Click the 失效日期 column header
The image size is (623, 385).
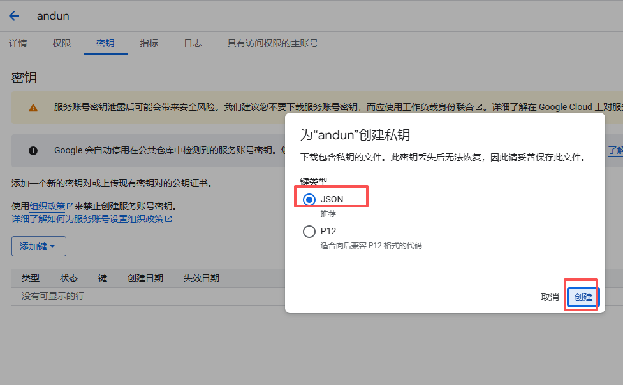(202, 278)
